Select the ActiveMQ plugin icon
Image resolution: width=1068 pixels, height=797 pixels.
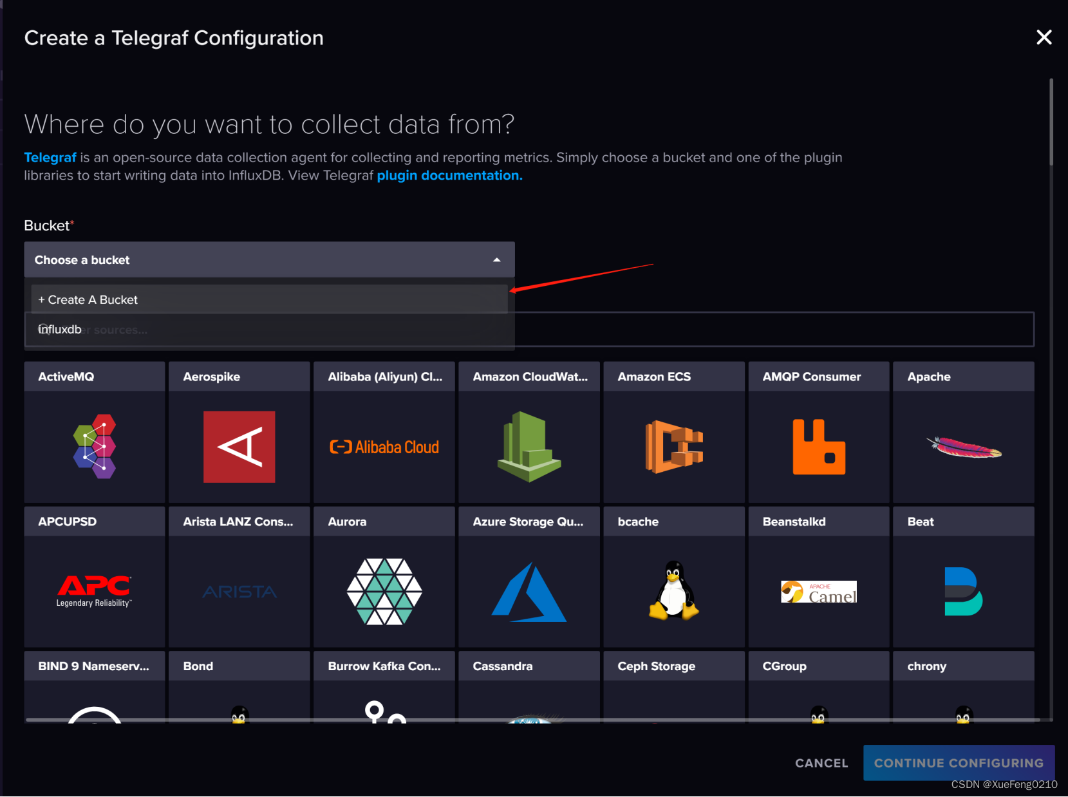click(95, 447)
